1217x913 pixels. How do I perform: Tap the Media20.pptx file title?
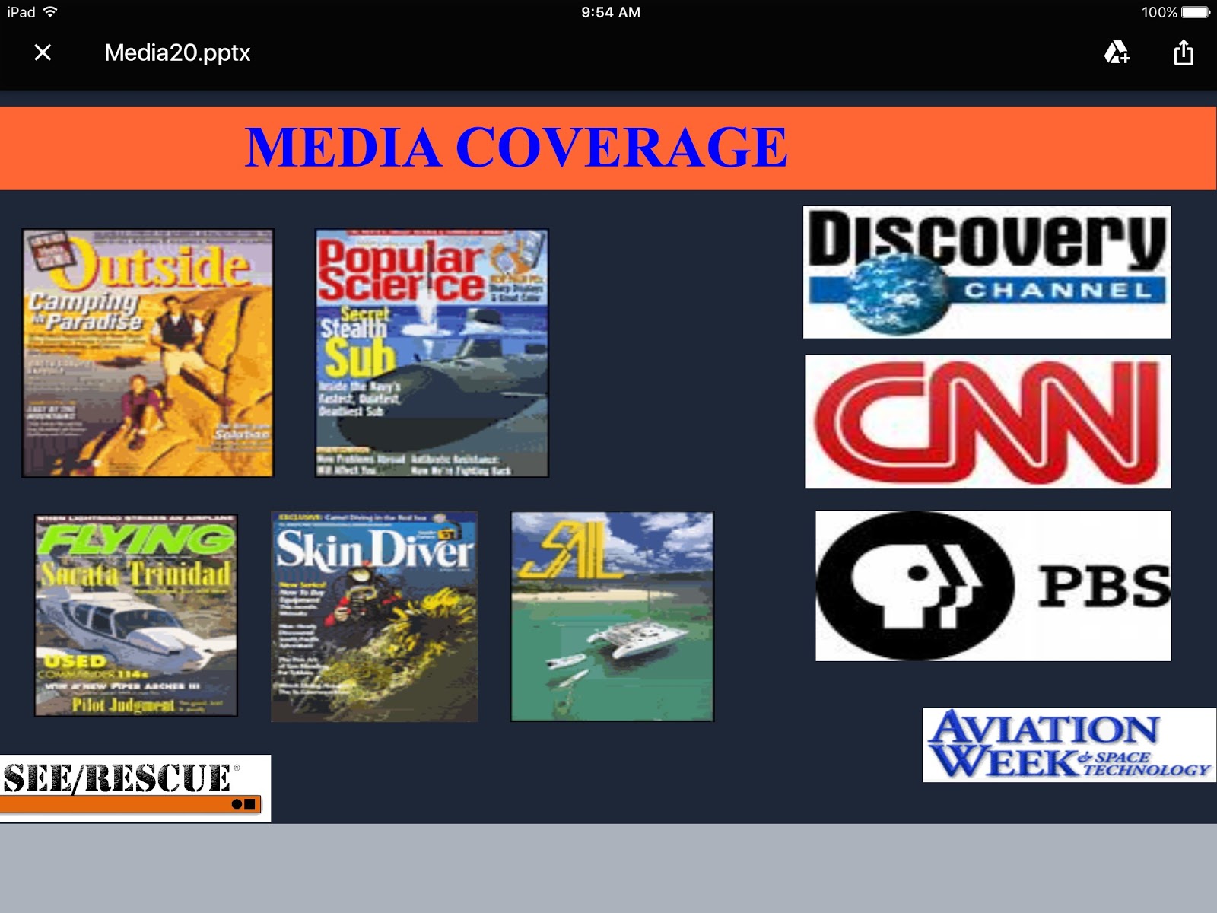pyautogui.click(x=177, y=52)
